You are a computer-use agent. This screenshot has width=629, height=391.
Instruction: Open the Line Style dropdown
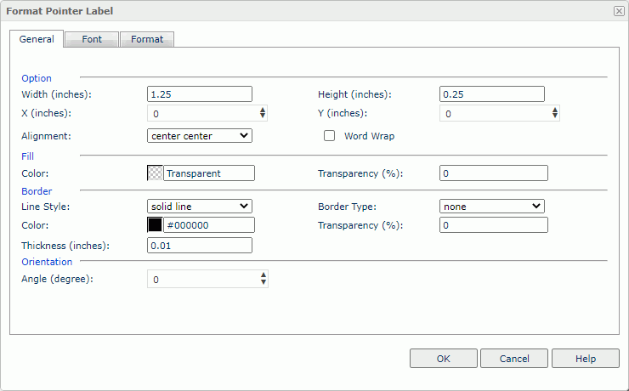tap(200, 207)
